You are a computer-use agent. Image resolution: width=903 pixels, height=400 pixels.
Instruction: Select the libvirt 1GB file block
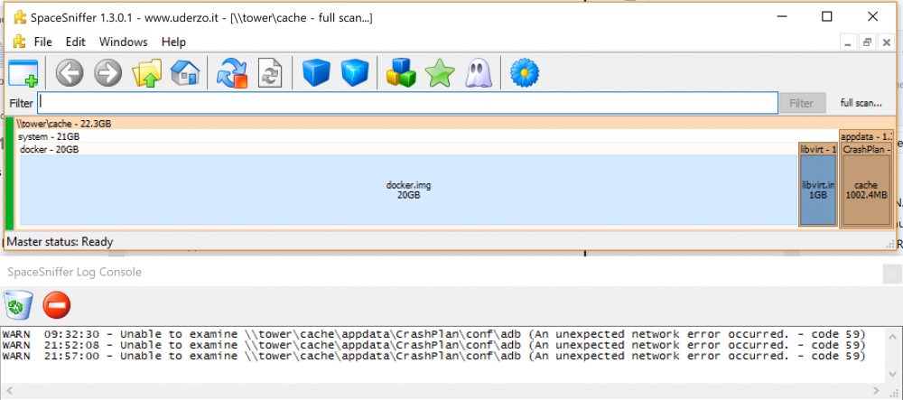[x=818, y=190]
